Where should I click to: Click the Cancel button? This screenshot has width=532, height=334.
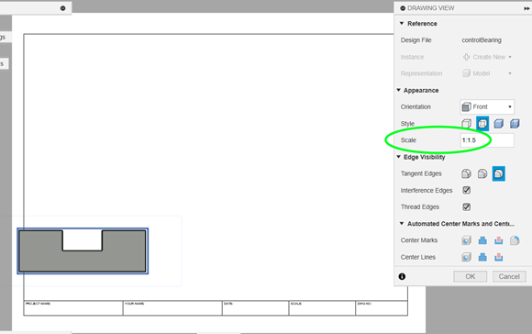point(509,276)
